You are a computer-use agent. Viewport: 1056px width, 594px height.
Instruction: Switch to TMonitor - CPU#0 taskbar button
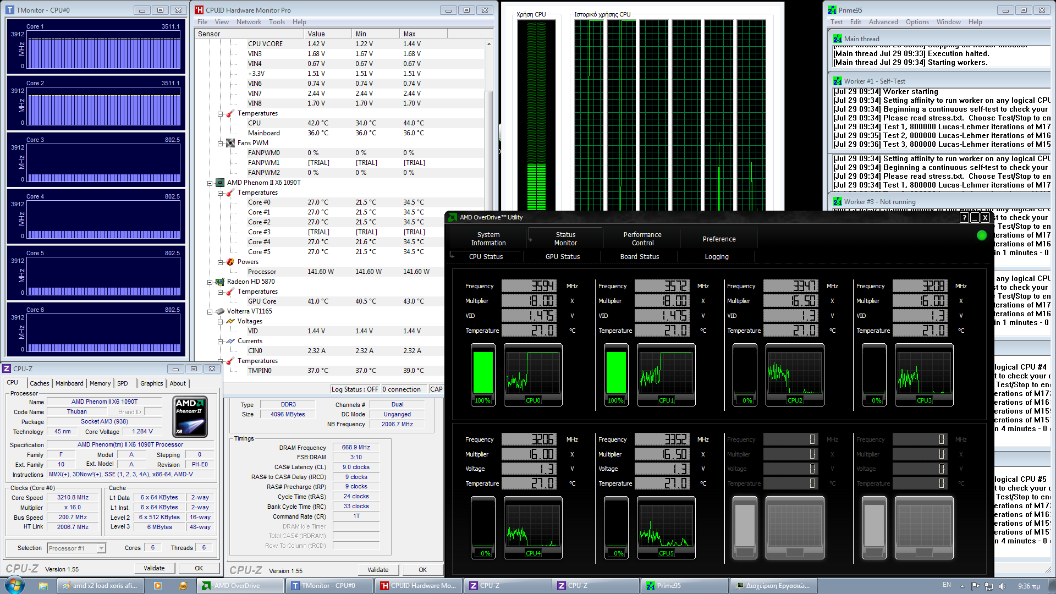tap(329, 586)
